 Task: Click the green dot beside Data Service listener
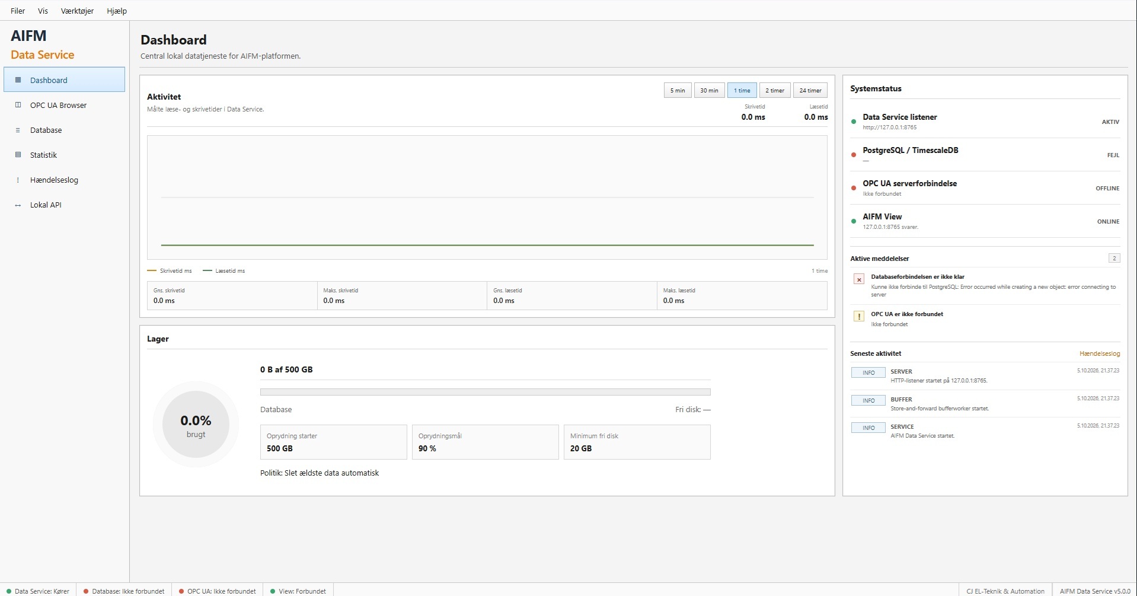coord(854,122)
